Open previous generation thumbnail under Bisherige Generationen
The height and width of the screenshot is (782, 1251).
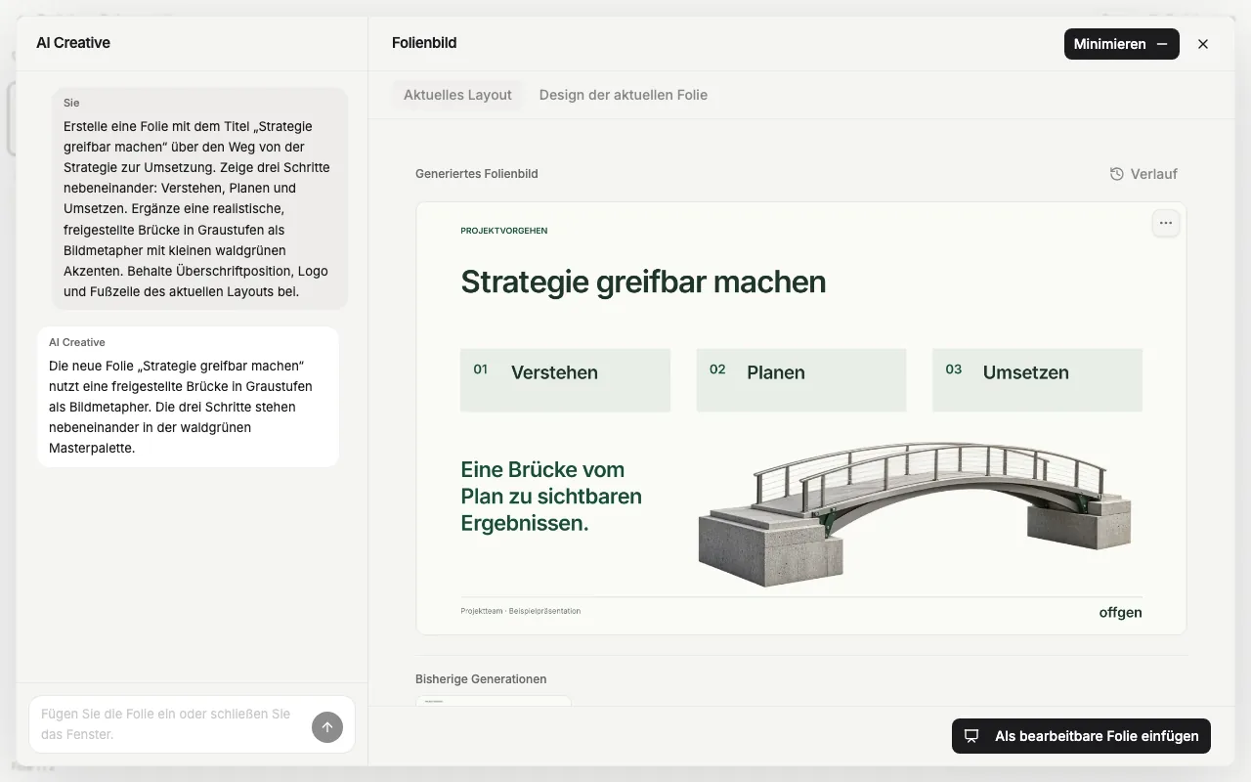coord(494,700)
